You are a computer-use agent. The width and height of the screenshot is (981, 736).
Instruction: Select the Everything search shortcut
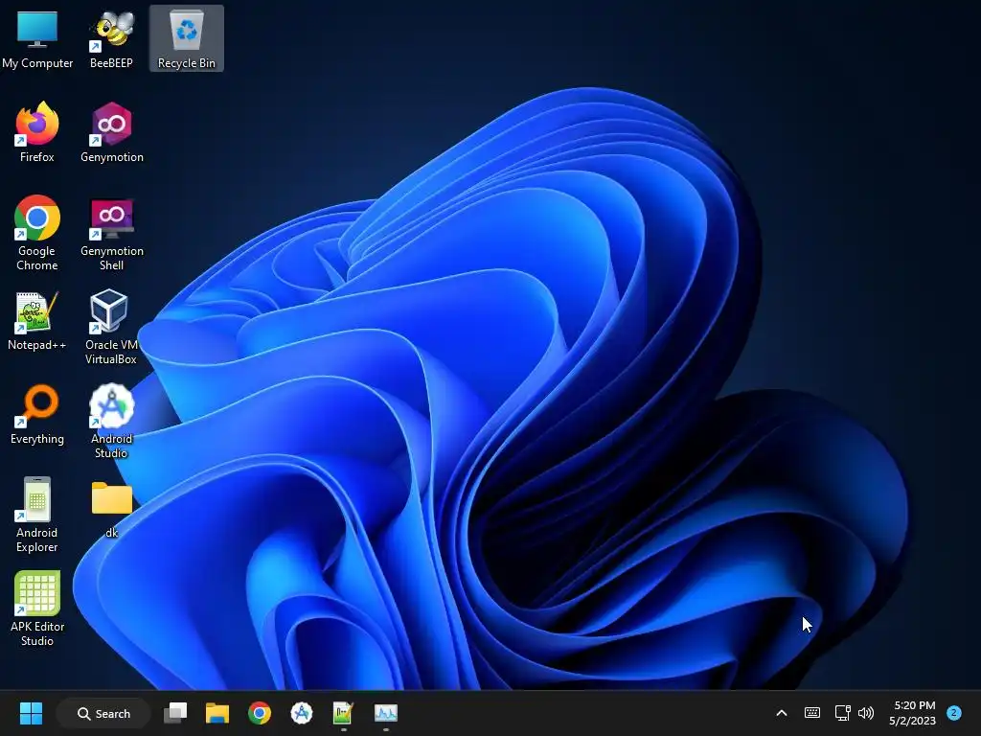point(37,414)
